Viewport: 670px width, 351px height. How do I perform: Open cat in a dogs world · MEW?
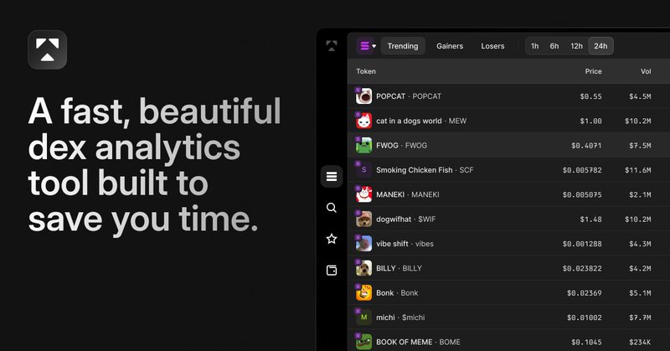[x=421, y=121]
